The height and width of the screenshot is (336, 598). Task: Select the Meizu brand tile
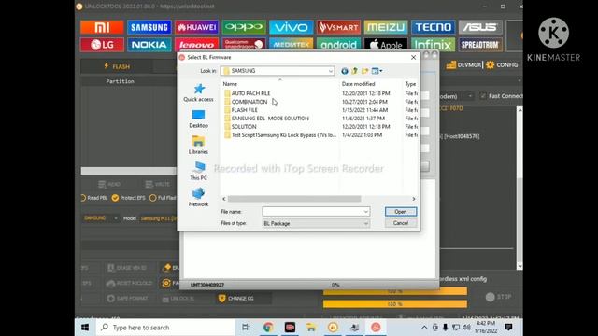[x=386, y=27]
